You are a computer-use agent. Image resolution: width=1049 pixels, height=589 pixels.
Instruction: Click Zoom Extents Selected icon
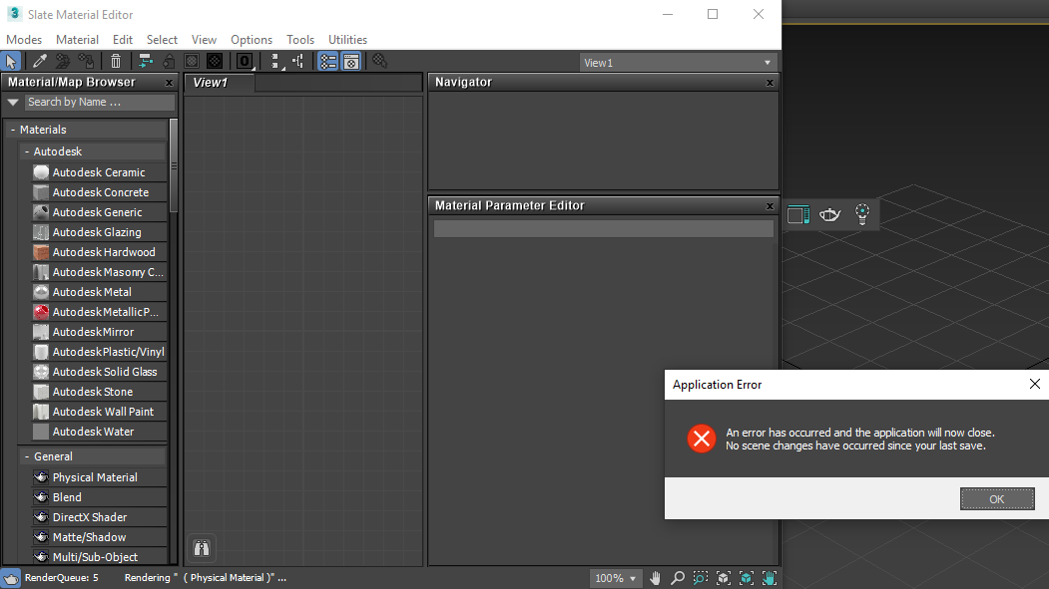click(747, 578)
